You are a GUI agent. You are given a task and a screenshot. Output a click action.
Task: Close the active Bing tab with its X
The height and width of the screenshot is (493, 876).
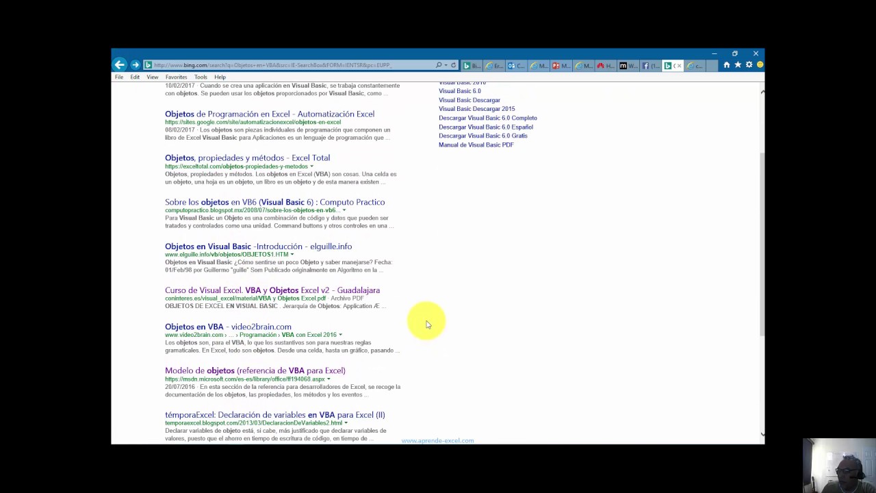click(x=678, y=66)
